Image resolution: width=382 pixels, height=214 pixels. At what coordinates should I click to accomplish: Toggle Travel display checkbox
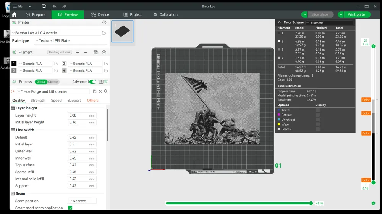318,110
